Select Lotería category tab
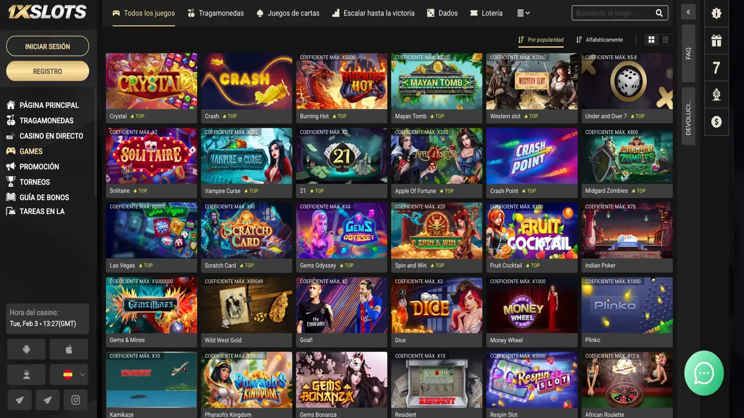The width and height of the screenshot is (744, 418). point(486,13)
